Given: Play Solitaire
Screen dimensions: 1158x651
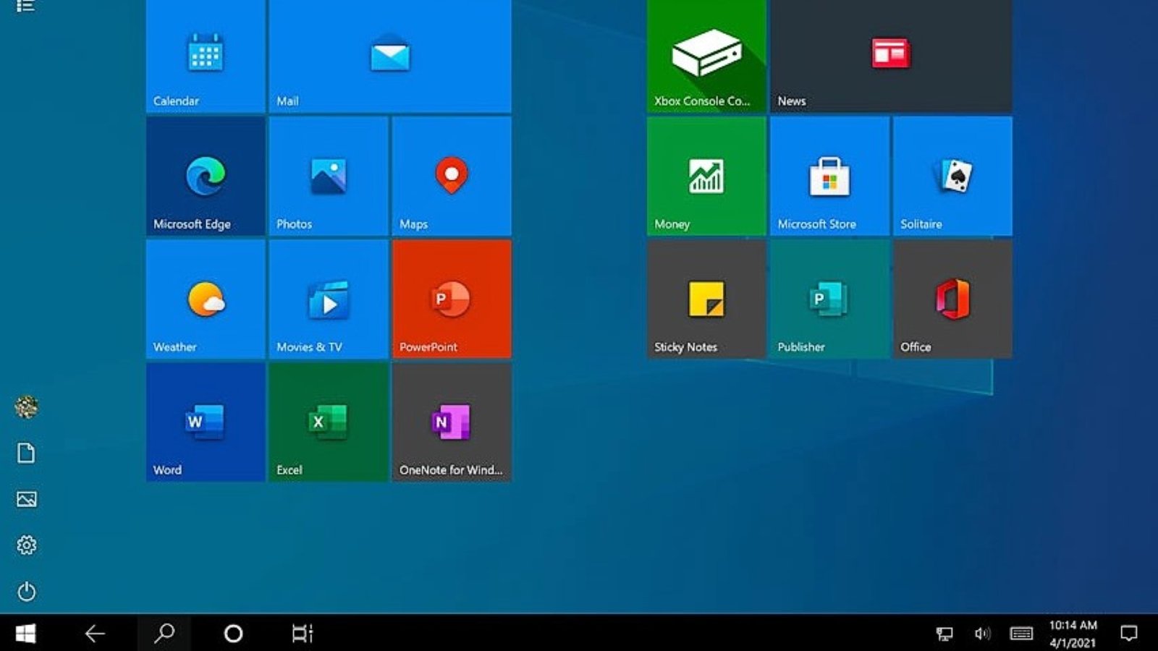Looking at the screenshot, I should pyautogui.click(x=952, y=176).
